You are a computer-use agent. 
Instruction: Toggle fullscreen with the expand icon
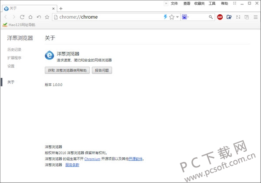tap(238, 17)
